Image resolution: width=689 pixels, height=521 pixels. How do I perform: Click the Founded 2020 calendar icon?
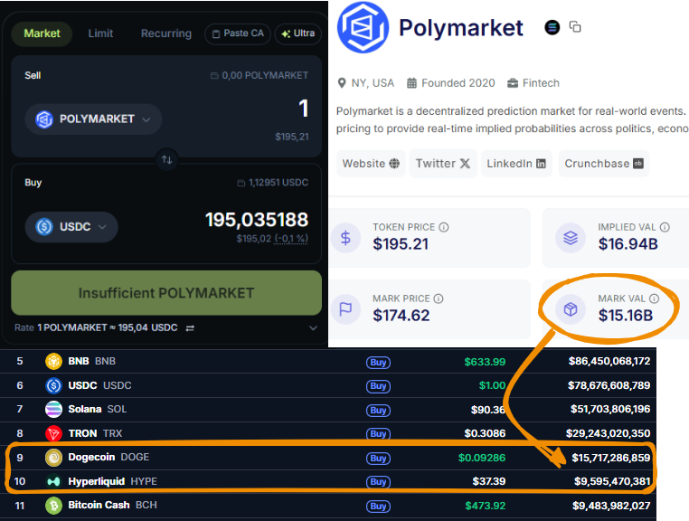(x=411, y=83)
